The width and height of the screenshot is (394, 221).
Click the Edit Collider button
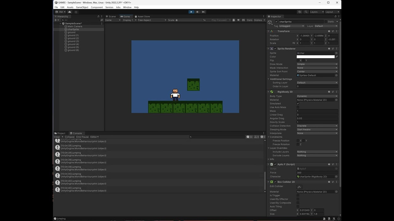click(299, 186)
